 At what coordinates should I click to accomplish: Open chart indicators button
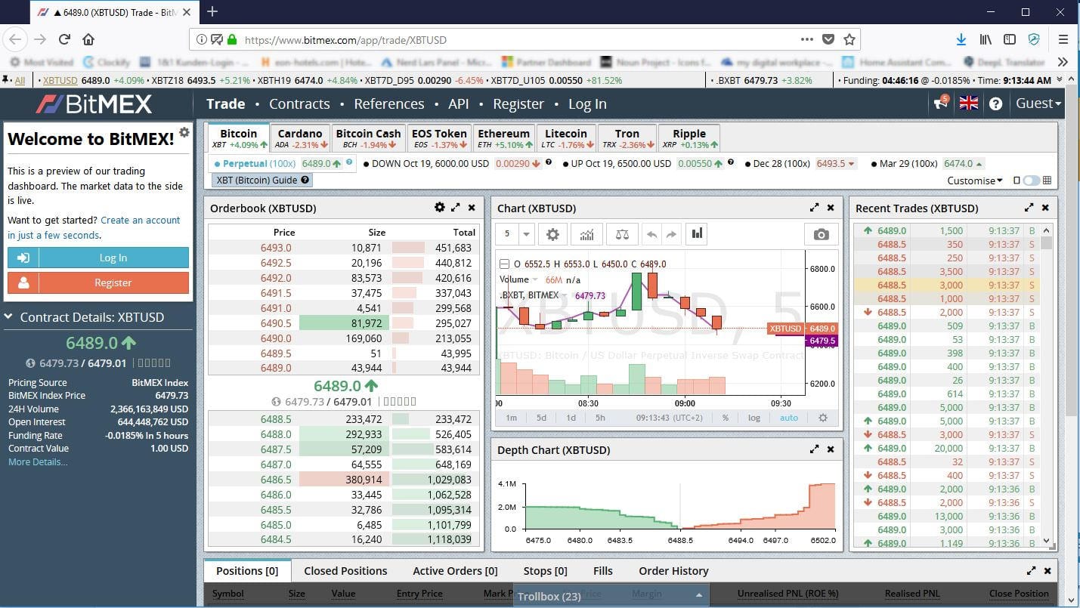(x=586, y=235)
